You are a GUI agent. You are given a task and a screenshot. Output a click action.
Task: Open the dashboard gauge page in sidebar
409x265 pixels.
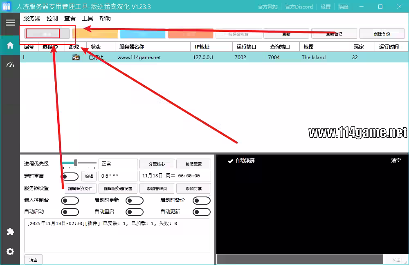click(x=10, y=65)
